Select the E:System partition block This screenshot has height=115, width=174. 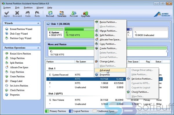[x=55, y=33]
